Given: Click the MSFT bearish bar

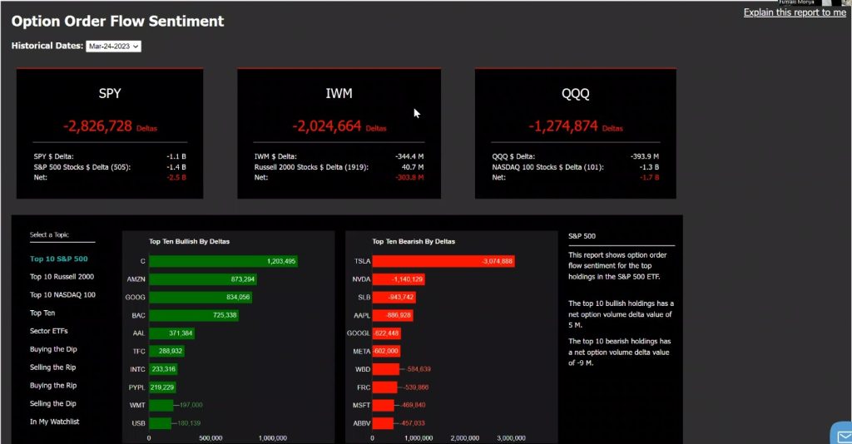Looking at the screenshot, I should (x=383, y=405).
